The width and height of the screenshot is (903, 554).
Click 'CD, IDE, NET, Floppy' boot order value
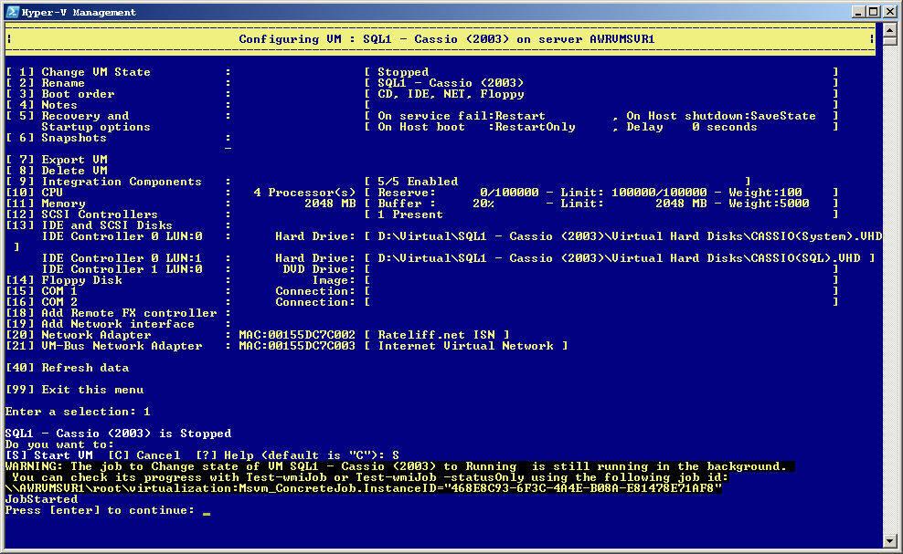coord(451,94)
